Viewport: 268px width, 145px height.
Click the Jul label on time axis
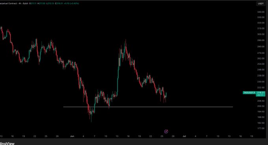[x=184, y=136]
